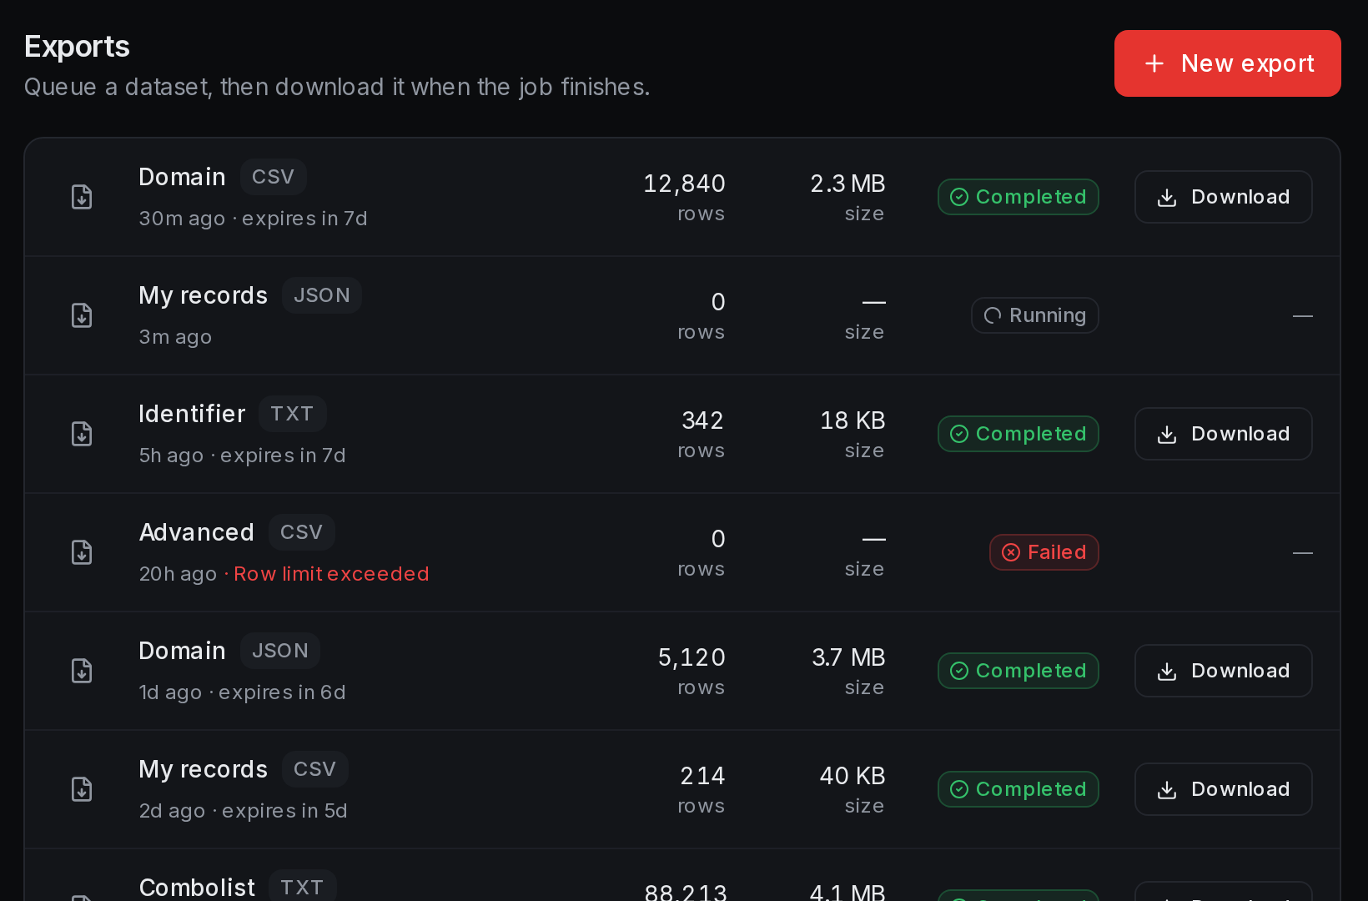
Task: Click the '3m ago' timestamp
Action: click(175, 337)
